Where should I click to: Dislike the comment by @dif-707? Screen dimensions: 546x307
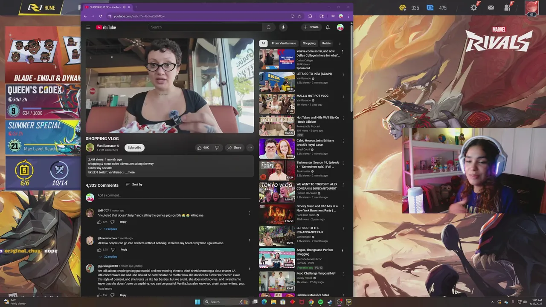pyautogui.click(x=113, y=222)
